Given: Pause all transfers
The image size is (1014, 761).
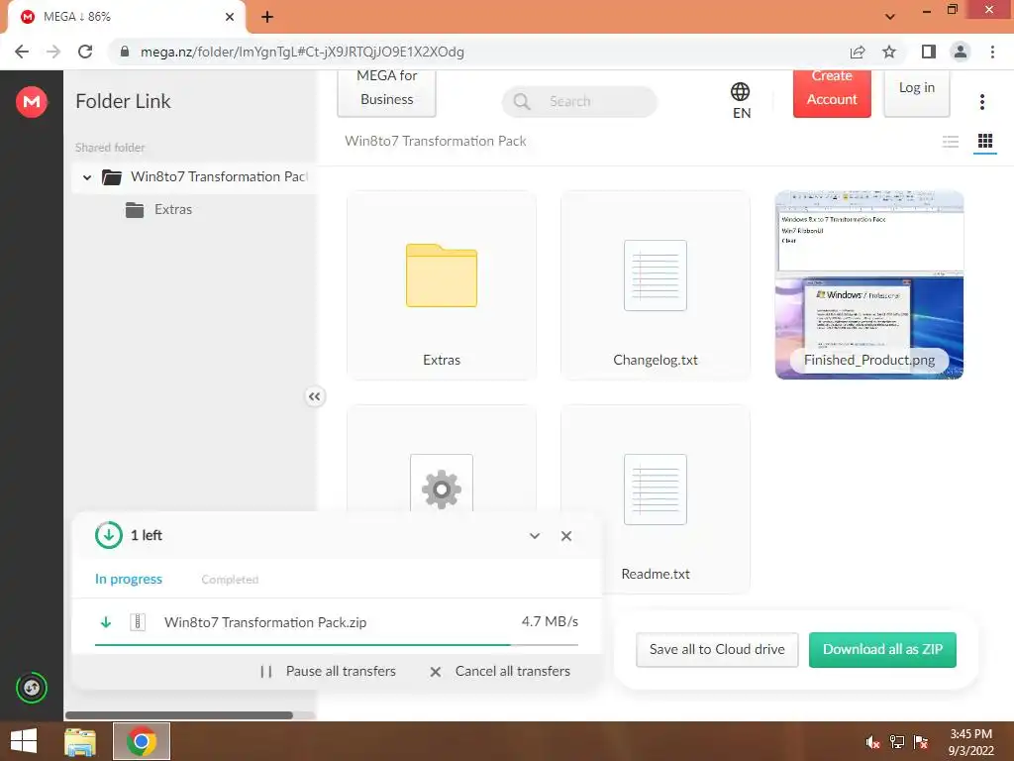Looking at the screenshot, I should (328, 672).
